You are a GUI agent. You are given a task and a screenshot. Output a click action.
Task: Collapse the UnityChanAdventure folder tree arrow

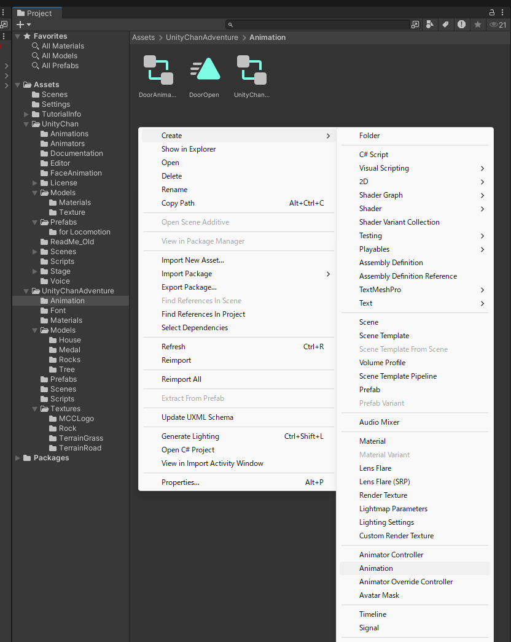coord(26,291)
